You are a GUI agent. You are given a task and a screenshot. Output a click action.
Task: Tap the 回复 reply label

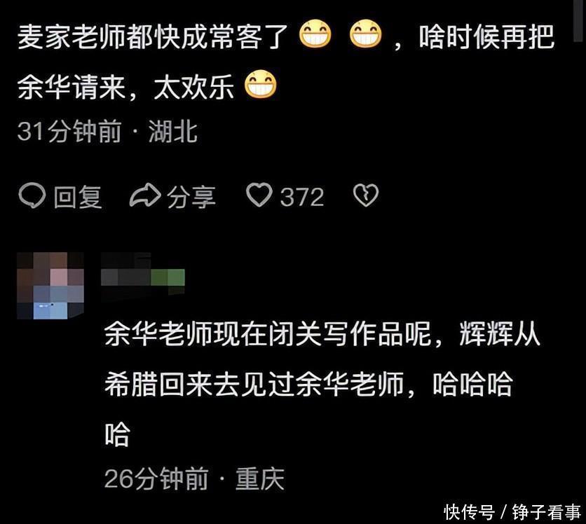coord(77,196)
